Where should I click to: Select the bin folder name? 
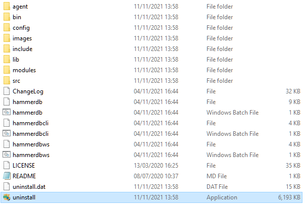(17, 17)
